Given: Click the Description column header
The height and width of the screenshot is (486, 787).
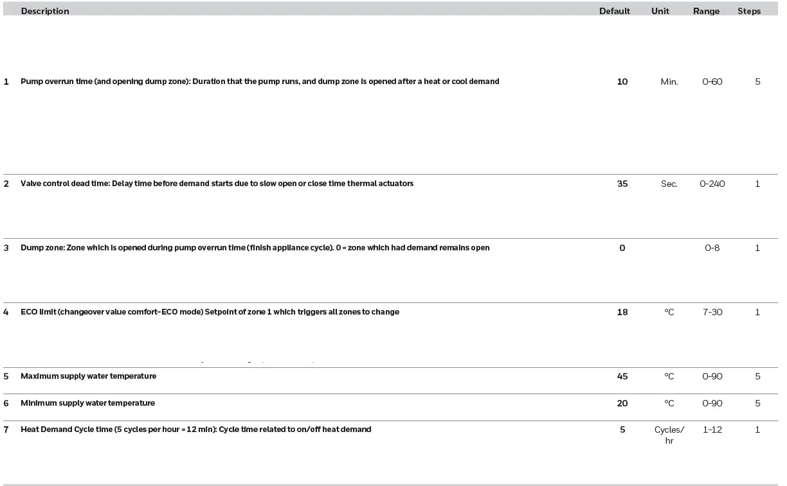Looking at the screenshot, I should tap(45, 11).
